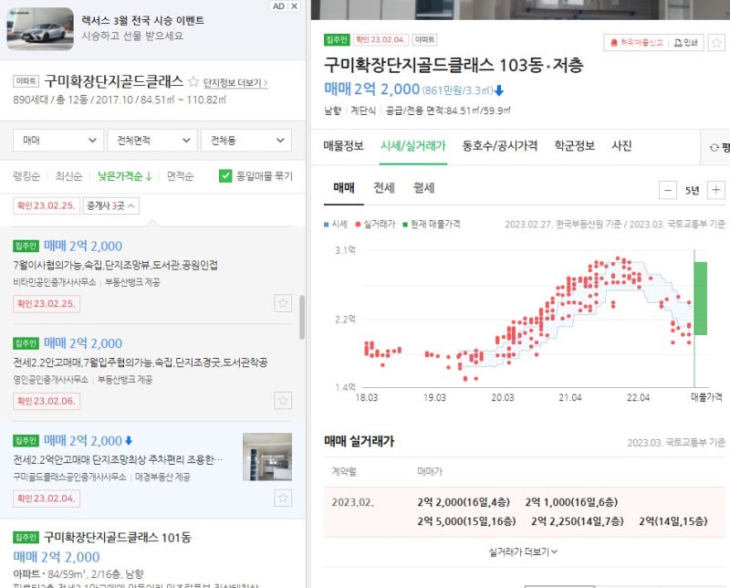
Task: Click the green 현재 매물가격 bar in chart
Action: pos(700,299)
